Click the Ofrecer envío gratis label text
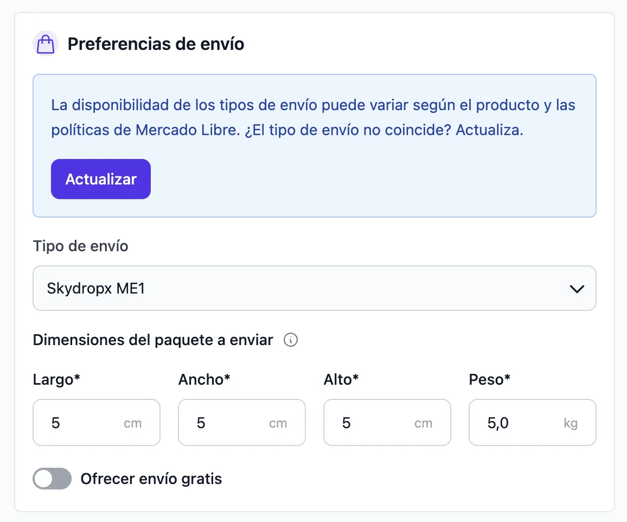 coord(151,479)
